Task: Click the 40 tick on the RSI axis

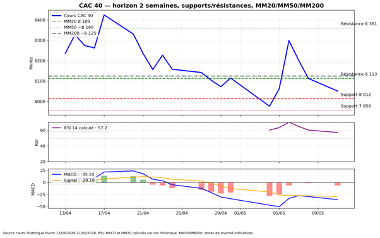Action: 43,146
